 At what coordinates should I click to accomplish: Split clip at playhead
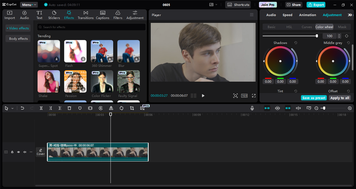tap(41, 108)
